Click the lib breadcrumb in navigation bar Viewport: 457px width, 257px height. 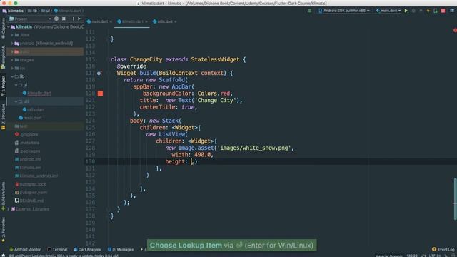tap(32, 11)
